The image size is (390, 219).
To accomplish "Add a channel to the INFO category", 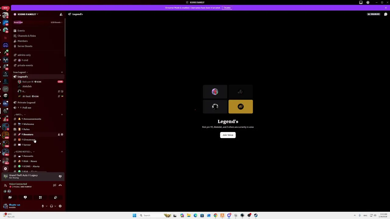I will (62, 115).
